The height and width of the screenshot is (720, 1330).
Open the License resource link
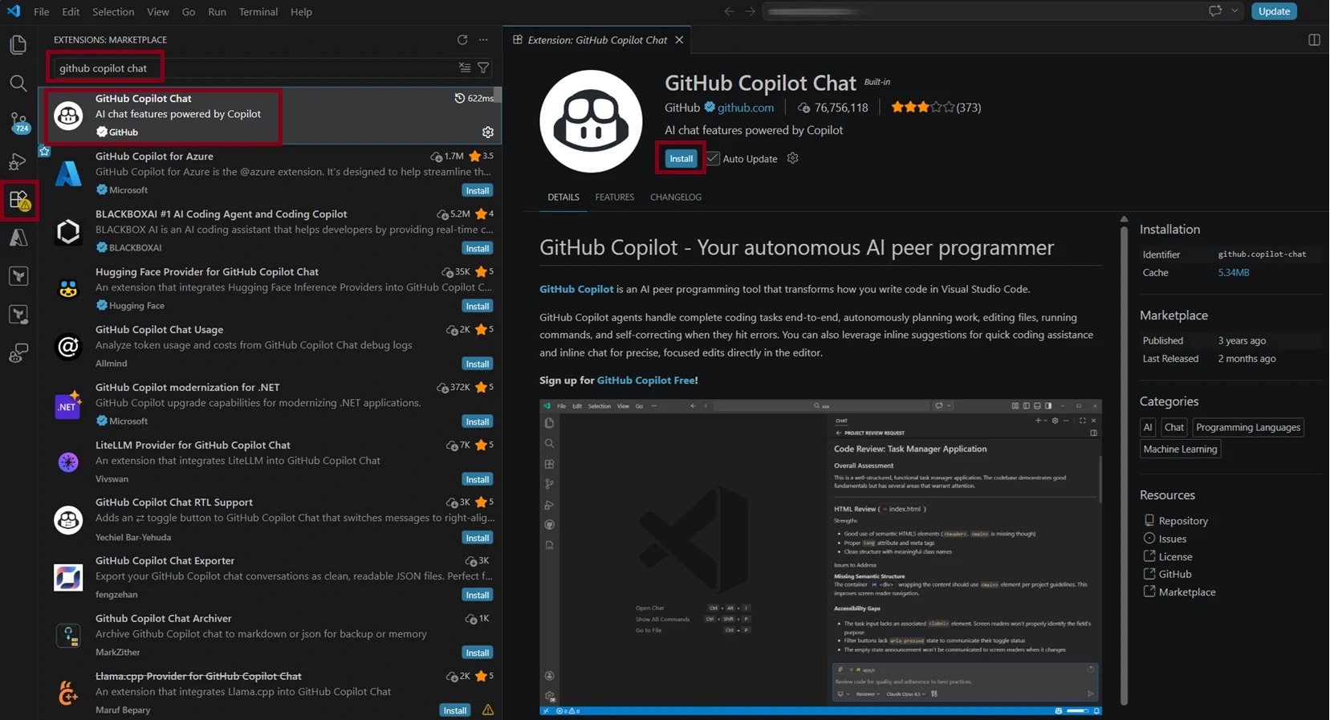pyautogui.click(x=1175, y=557)
